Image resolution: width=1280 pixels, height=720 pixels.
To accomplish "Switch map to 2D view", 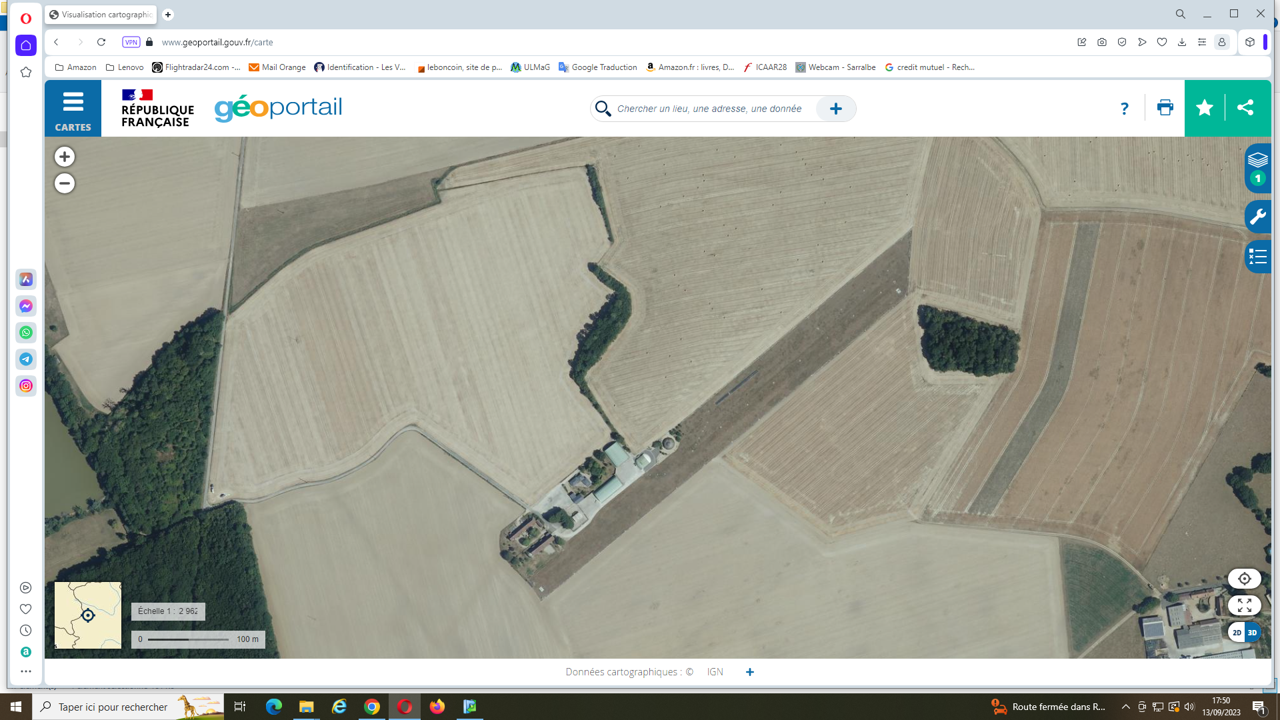I will (x=1237, y=633).
